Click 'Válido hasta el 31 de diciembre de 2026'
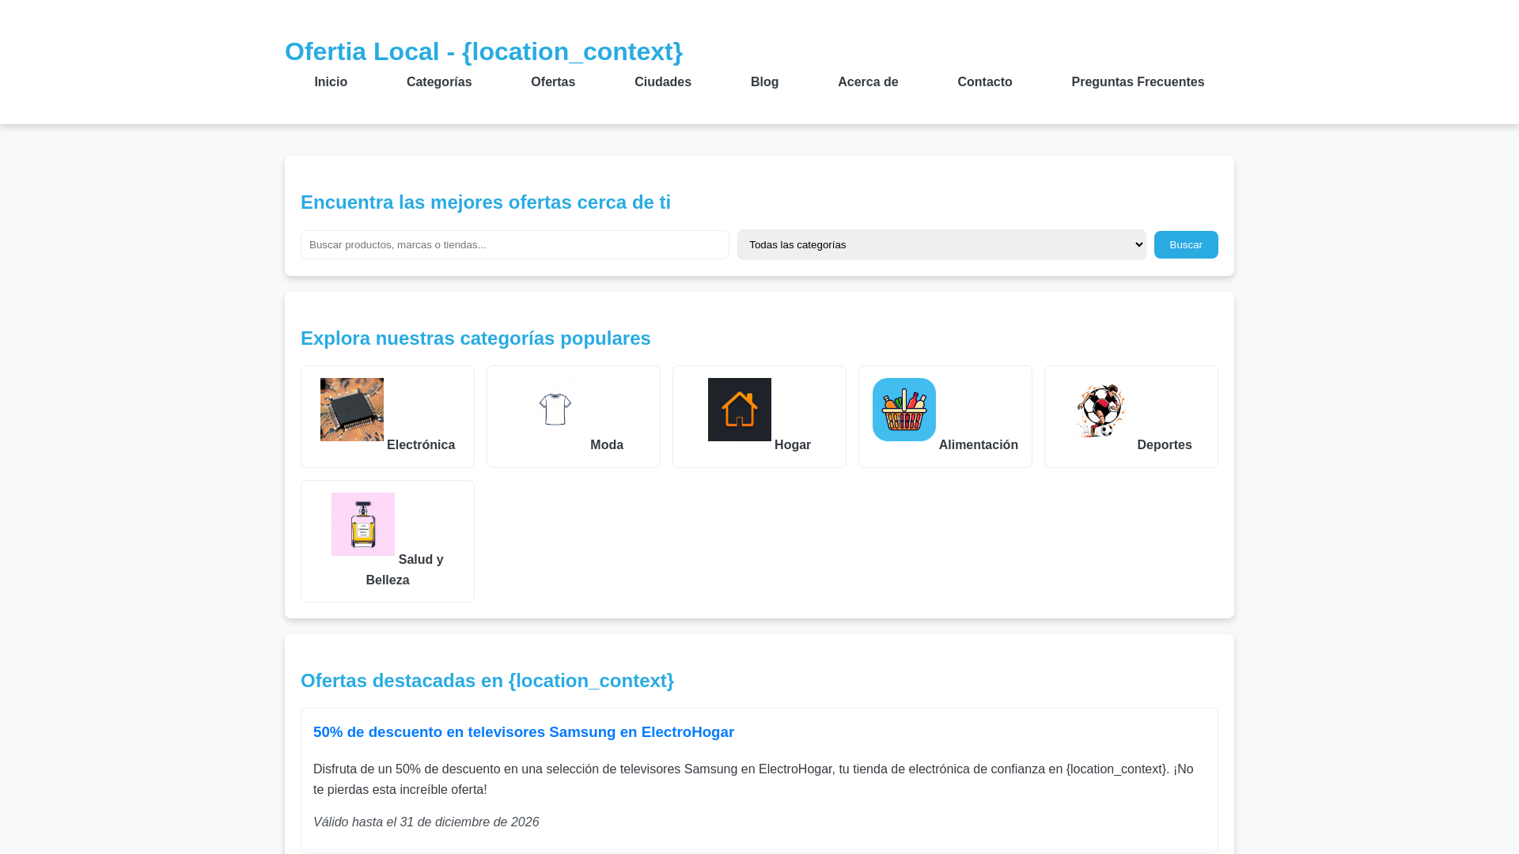Image resolution: width=1519 pixels, height=854 pixels. click(426, 822)
